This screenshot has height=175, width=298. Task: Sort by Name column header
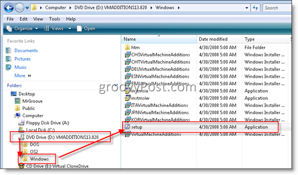tap(159, 39)
